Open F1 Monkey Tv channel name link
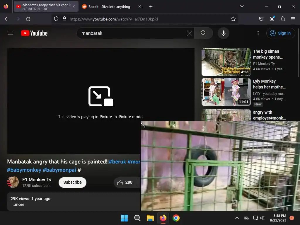 pyautogui.click(x=37, y=180)
